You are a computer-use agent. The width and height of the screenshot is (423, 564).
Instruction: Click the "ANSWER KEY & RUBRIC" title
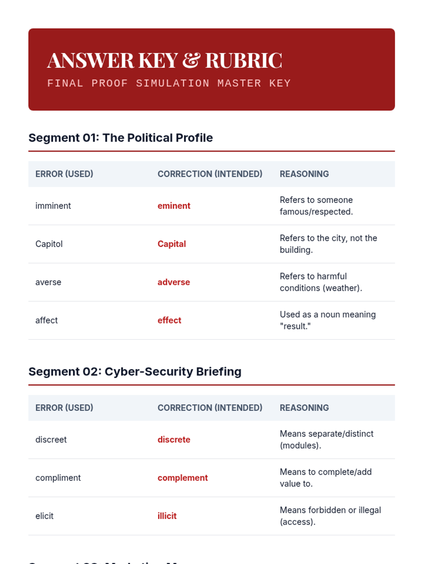pyautogui.click(x=164, y=60)
